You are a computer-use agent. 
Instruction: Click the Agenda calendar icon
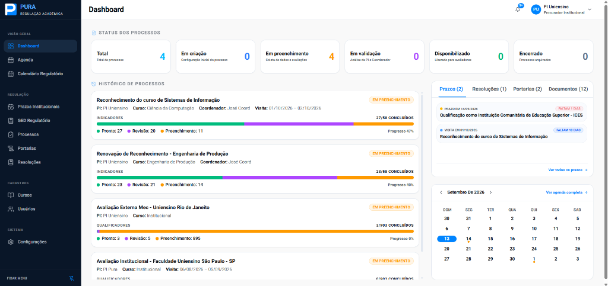click(x=11, y=60)
